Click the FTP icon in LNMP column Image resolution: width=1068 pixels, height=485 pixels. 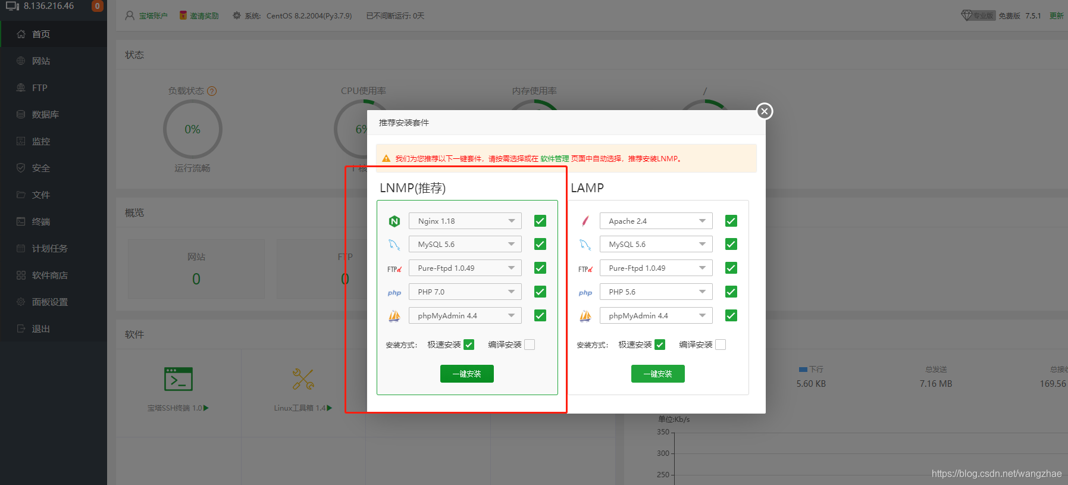coord(394,269)
